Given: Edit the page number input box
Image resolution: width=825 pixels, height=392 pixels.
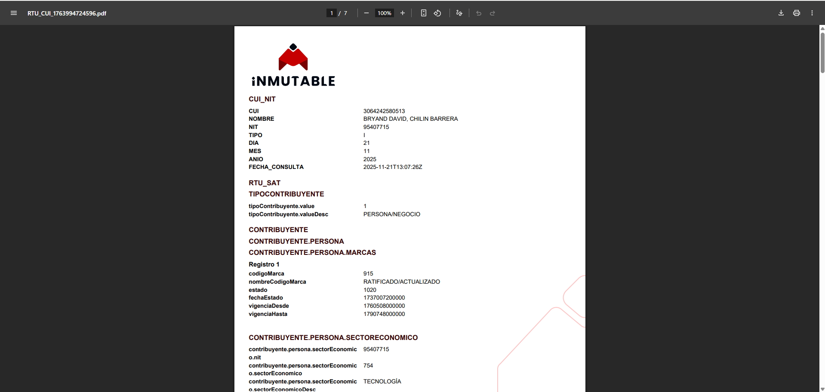Looking at the screenshot, I should coord(331,13).
